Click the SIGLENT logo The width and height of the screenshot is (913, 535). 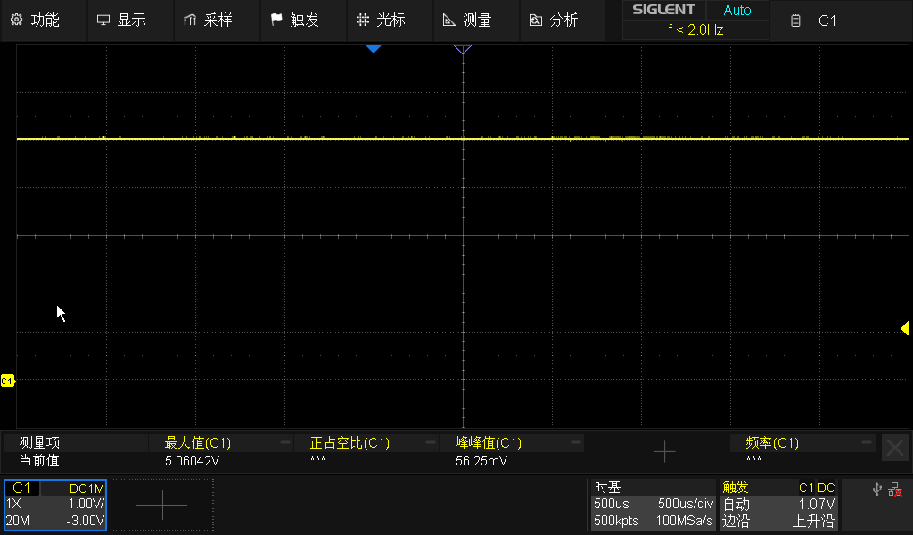(x=663, y=10)
